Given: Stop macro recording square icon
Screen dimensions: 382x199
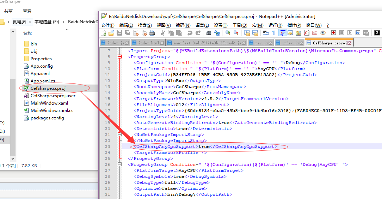Looking at the screenshot, I should pos(341,33).
